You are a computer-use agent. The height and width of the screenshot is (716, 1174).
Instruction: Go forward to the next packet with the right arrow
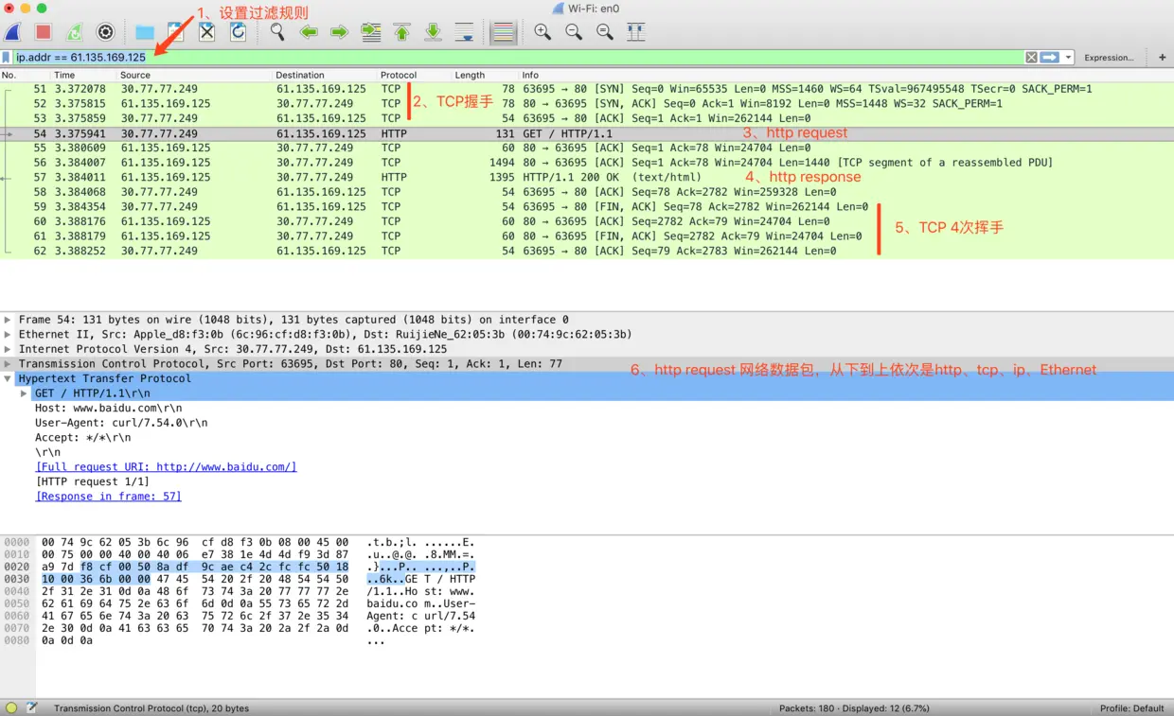340,32
